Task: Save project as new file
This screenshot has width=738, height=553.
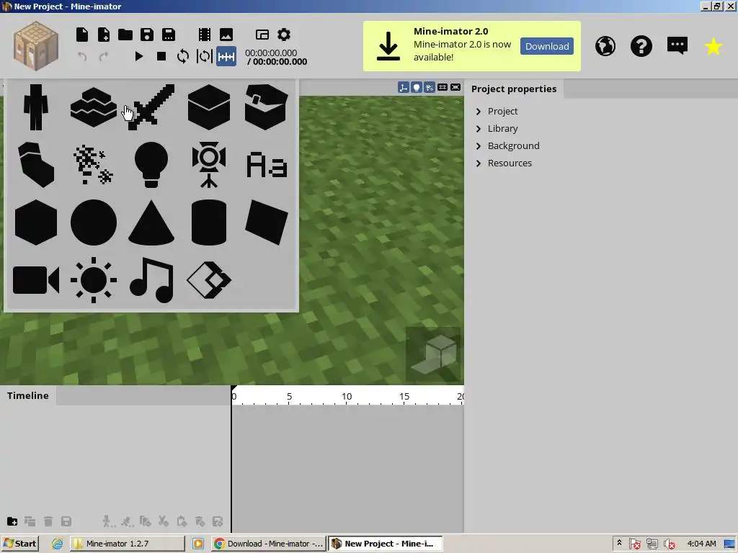Action: (x=169, y=35)
